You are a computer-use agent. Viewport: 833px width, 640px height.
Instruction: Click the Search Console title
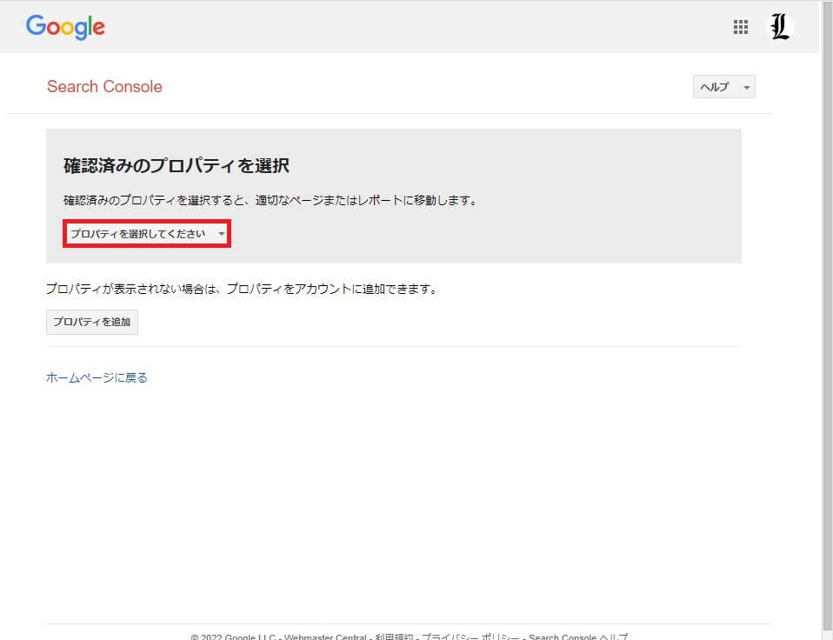click(x=104, y=86)
